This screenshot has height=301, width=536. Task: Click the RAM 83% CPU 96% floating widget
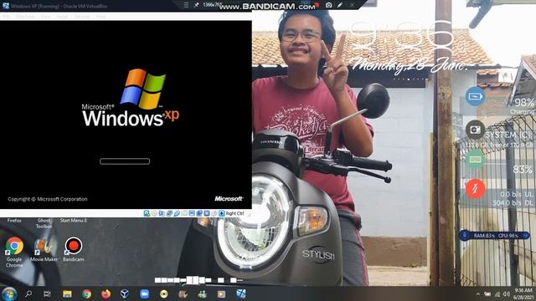pos(494,236)
